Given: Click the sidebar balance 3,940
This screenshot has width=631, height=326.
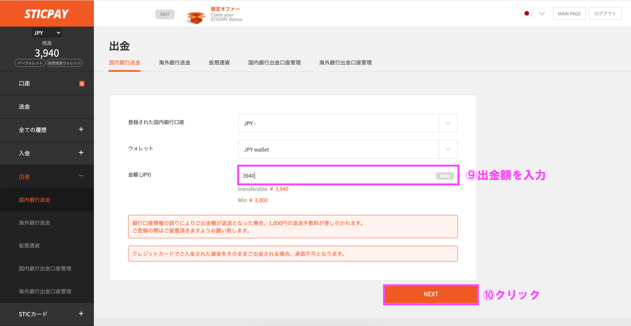Looking at the screenshot, I should (47, 53).
